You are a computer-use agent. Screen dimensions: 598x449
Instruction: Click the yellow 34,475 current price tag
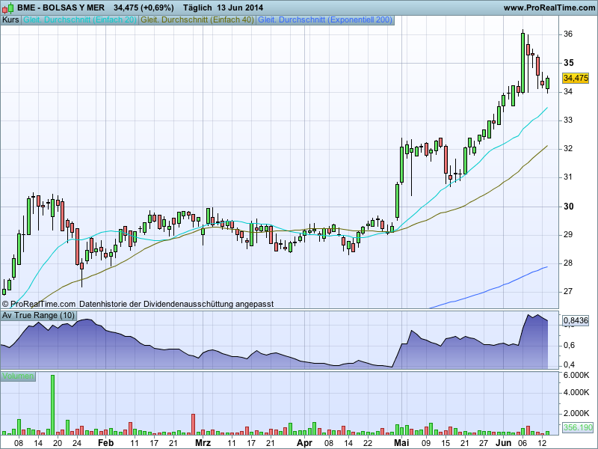(576, 78)
